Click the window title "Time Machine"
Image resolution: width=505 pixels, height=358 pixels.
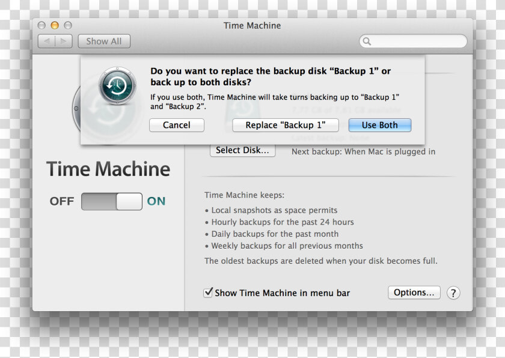pyautogui.click(x=252, y=26)
